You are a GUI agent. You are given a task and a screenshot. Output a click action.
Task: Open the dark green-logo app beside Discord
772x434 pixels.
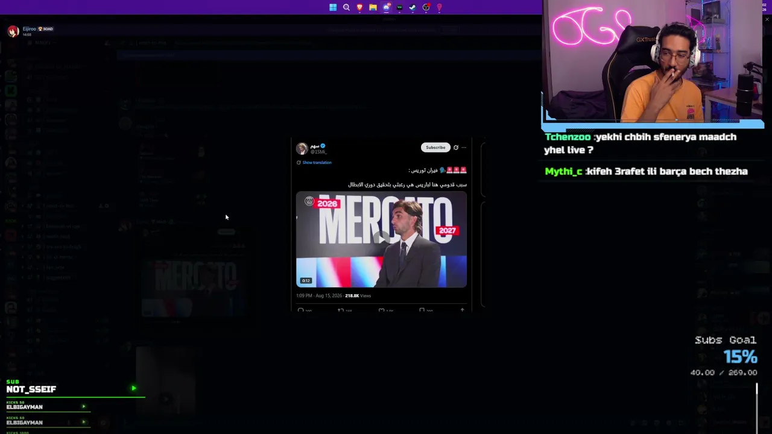coord(399,7)
